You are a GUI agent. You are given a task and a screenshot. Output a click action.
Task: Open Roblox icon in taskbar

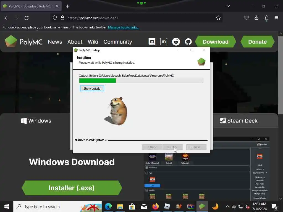point(167,206)
